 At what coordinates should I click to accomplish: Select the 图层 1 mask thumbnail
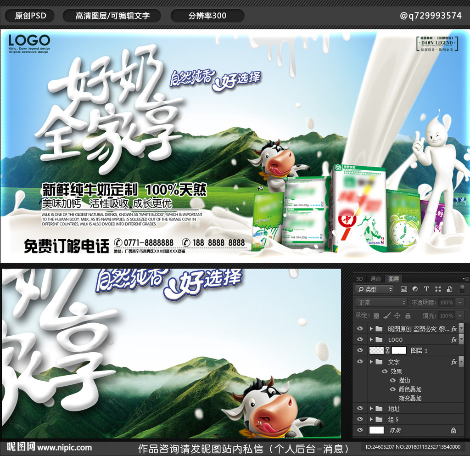(399, 350)
